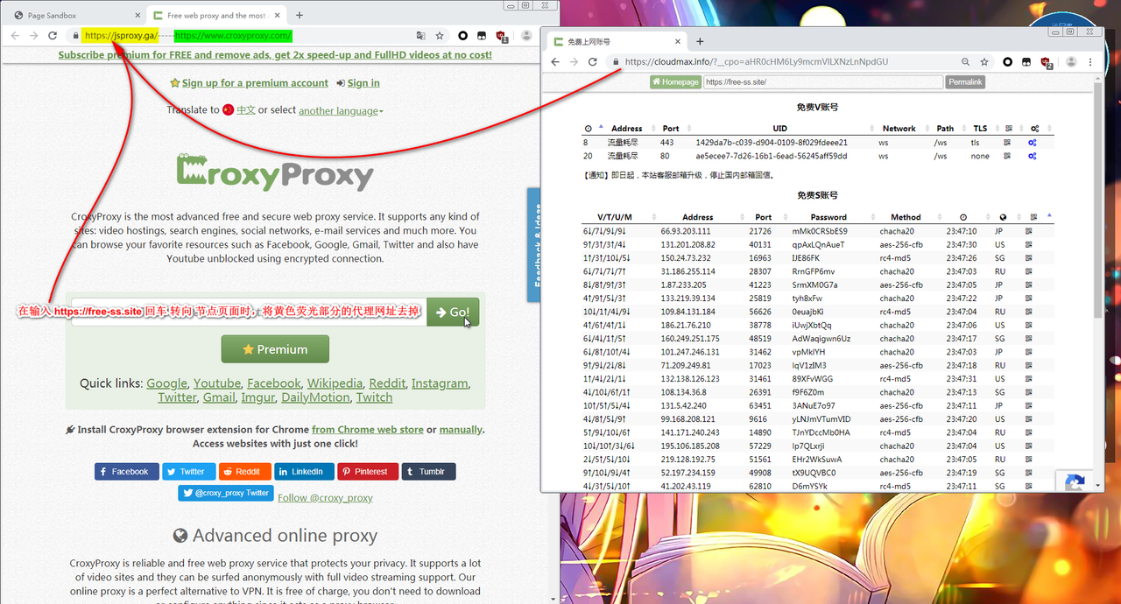The width and height of the screenshot is (1121, 604).
Task: Click the Tampermonkey extension icon in right window
Action: tap(1026, 62)
